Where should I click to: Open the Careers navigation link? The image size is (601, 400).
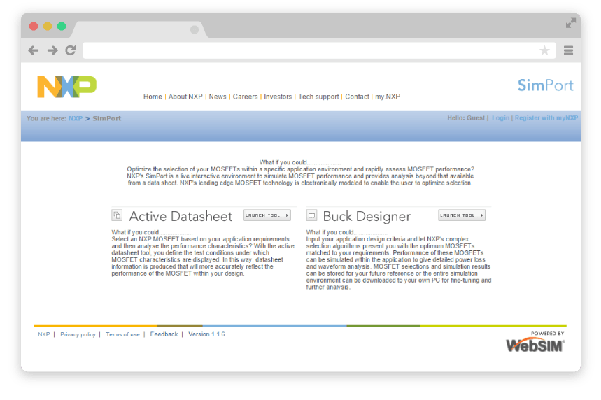246,97
